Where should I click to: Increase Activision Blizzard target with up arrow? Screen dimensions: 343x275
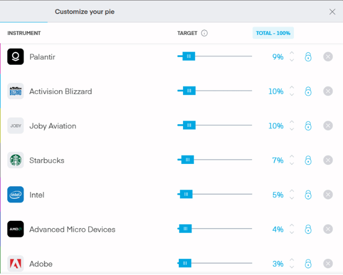(292, 87)
